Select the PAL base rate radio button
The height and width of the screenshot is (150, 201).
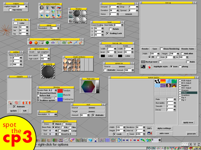point(62,127)
